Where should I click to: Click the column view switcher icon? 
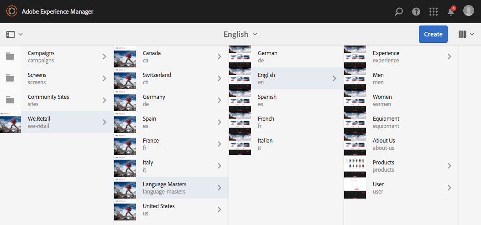click(462, 34)
